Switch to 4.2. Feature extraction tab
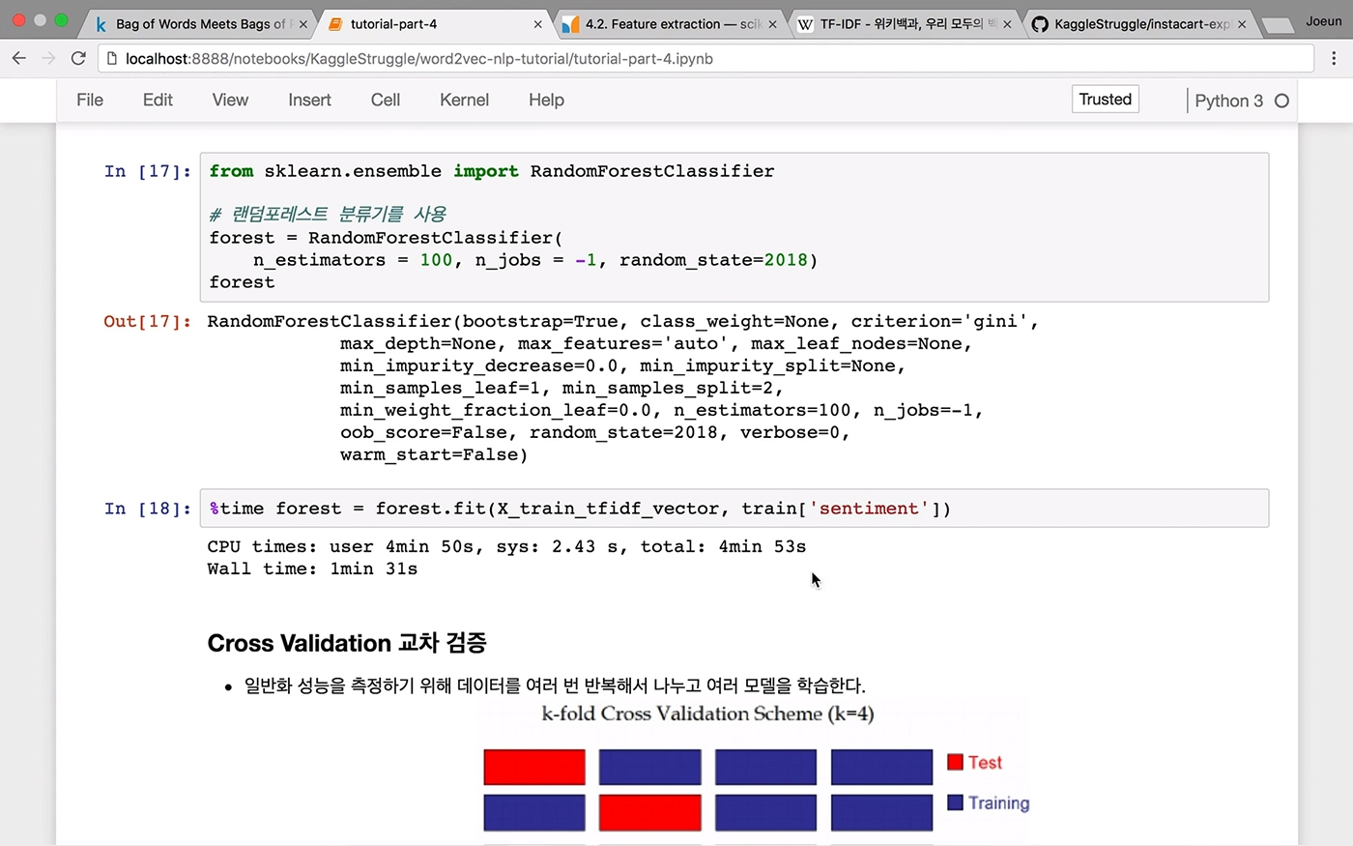This screenshot has width=1353, height=846. click(665, 24)
